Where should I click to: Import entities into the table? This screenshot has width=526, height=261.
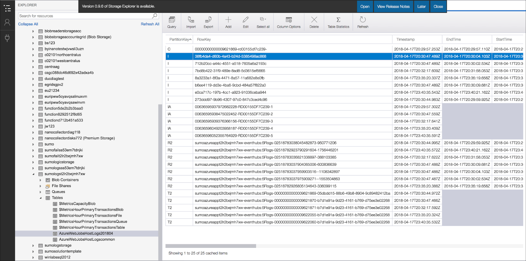[x=191, y=22]
